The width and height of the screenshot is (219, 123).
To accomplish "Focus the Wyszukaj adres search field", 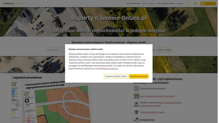I will [x=55, y=50].
